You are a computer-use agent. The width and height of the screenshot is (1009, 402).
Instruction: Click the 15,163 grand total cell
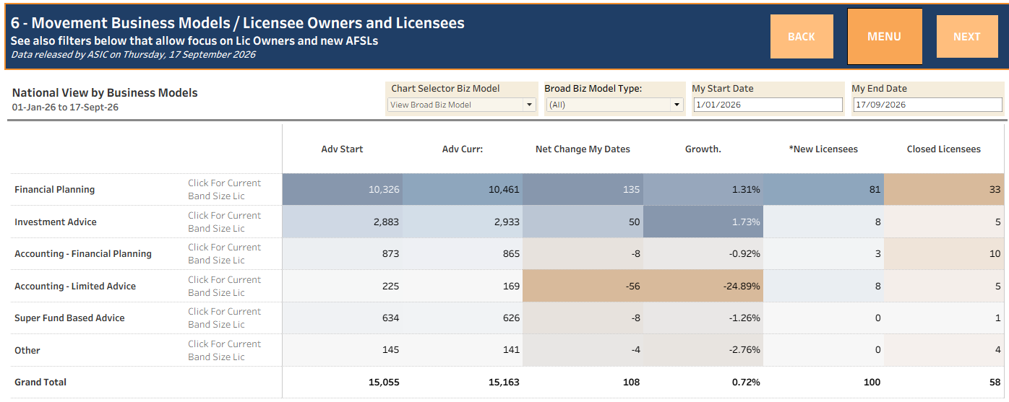coord(463,382)
